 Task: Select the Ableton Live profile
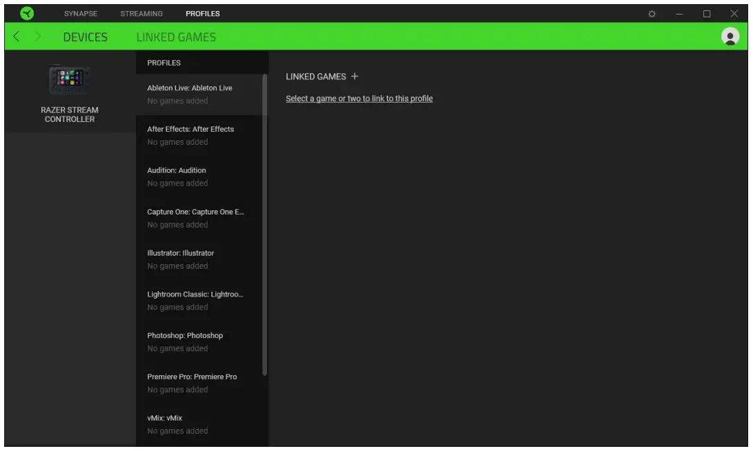pos(199,94)
